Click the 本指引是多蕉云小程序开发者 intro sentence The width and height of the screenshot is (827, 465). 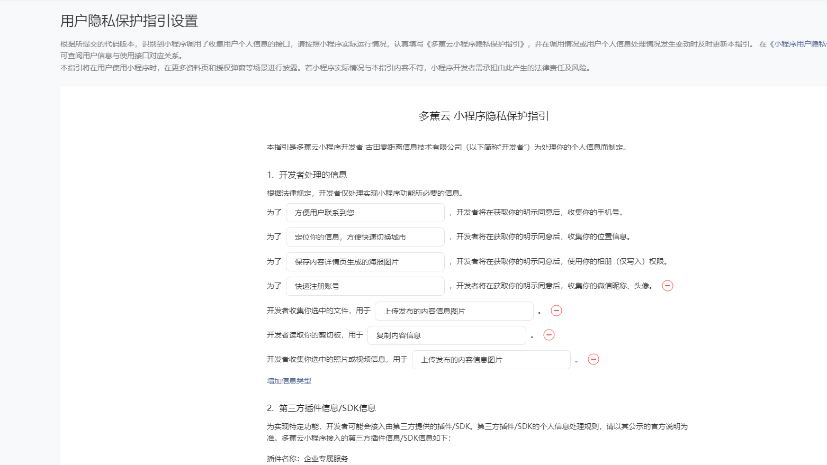(x=447, y=147)
